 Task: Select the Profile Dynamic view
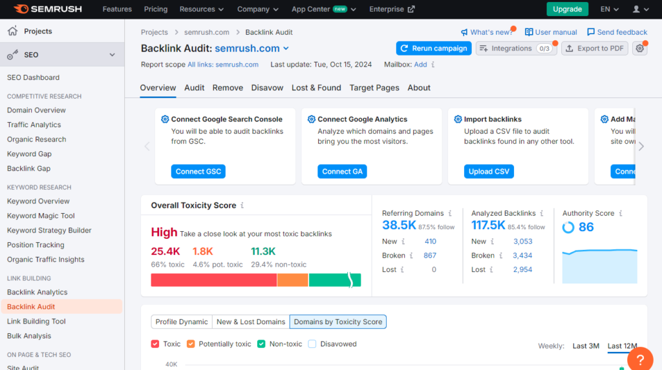[182, 322]
